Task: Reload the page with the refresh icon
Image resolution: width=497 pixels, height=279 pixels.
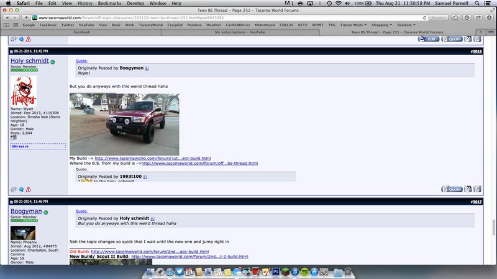Action: (x=424, y=18)
